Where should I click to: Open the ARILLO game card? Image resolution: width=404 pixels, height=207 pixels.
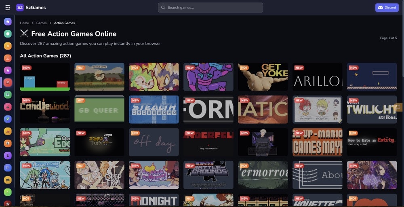pyautogui.click(x=318, y=77)
